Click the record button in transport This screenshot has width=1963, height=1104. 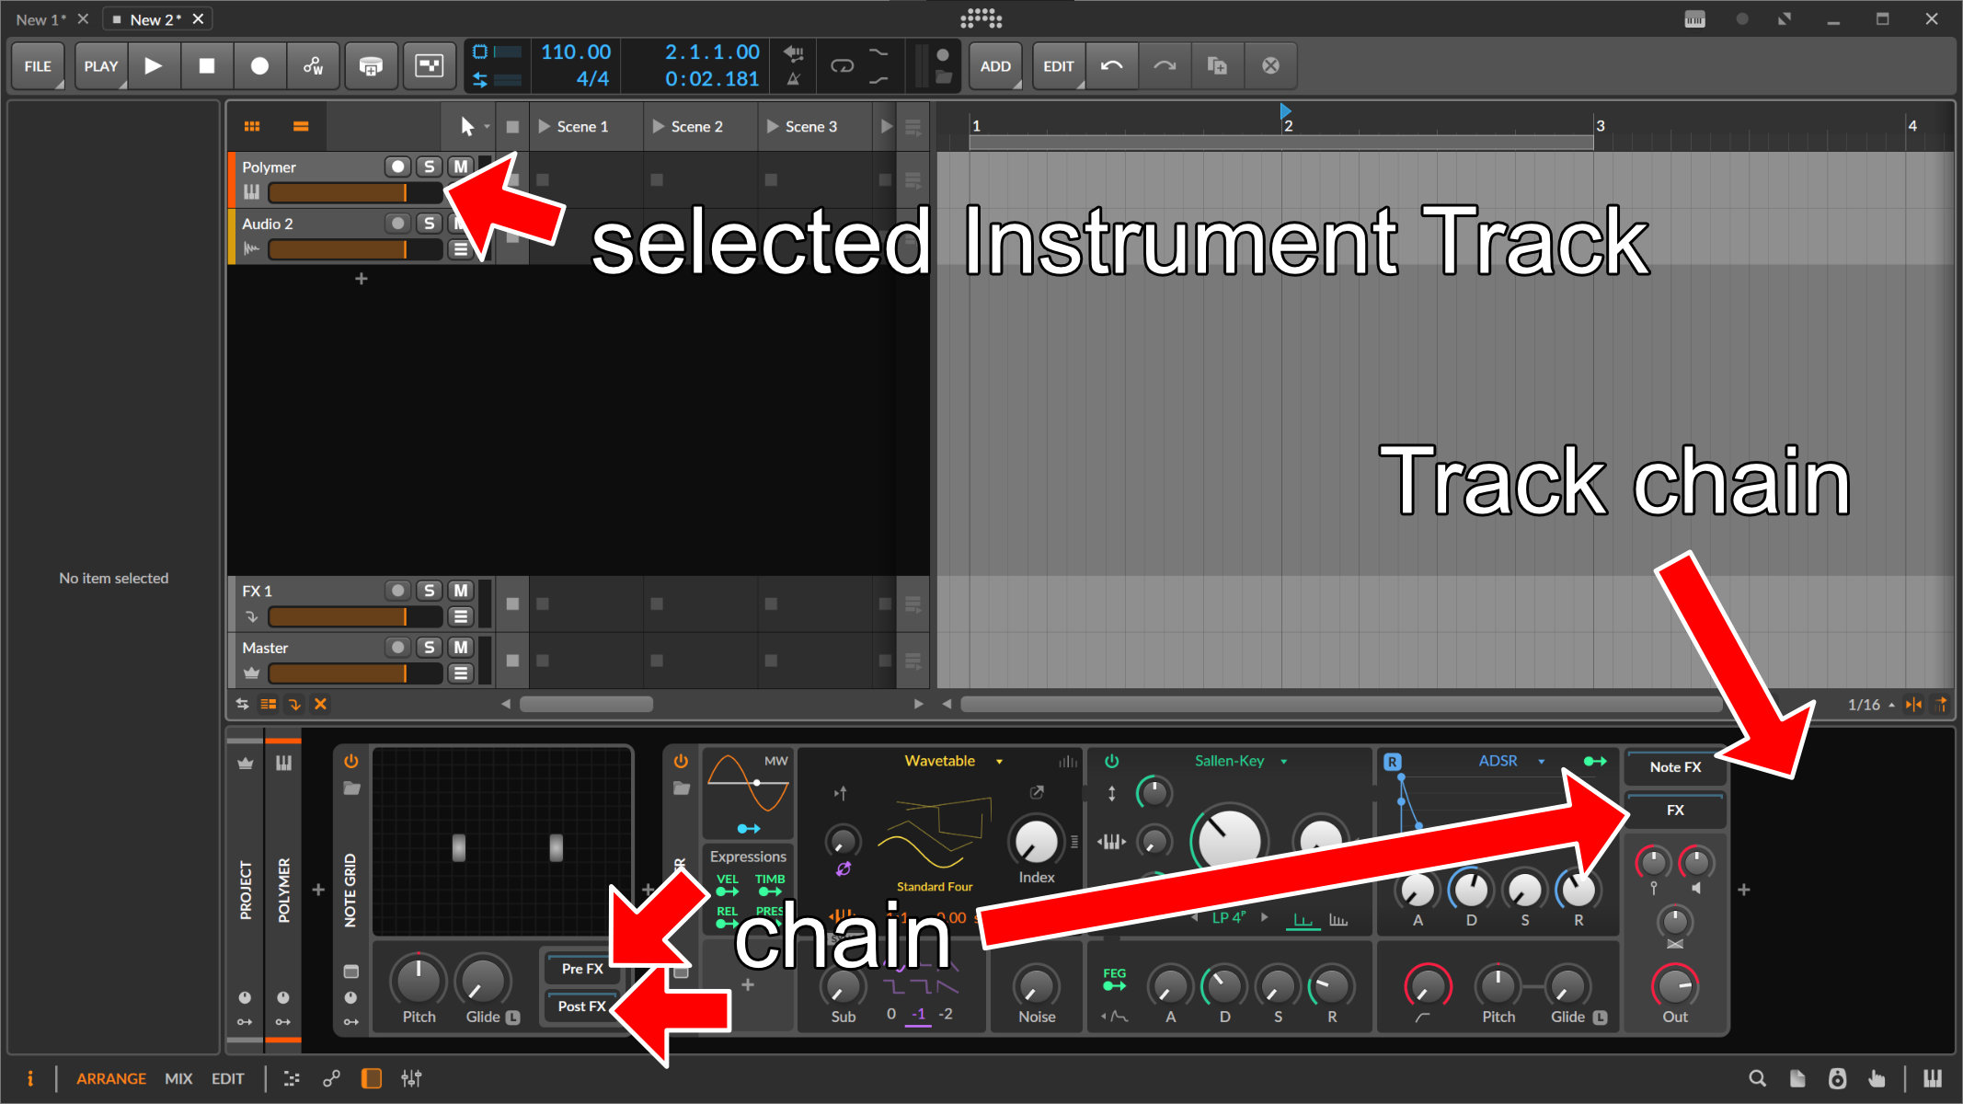click(x=261, y=64)
